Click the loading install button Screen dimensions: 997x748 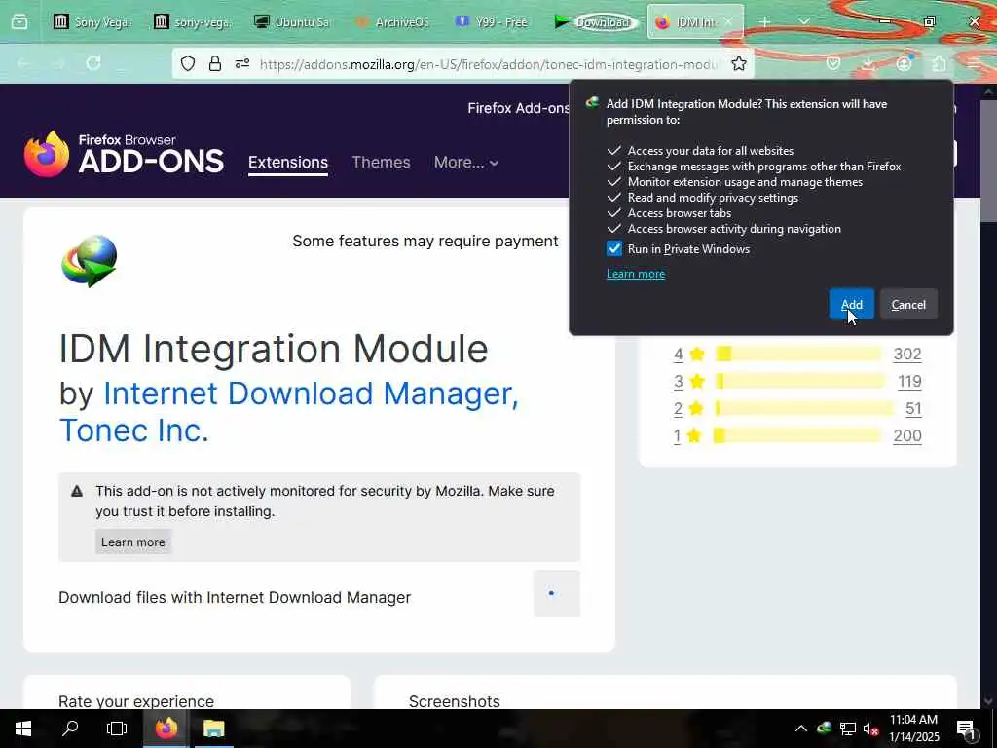556,593
